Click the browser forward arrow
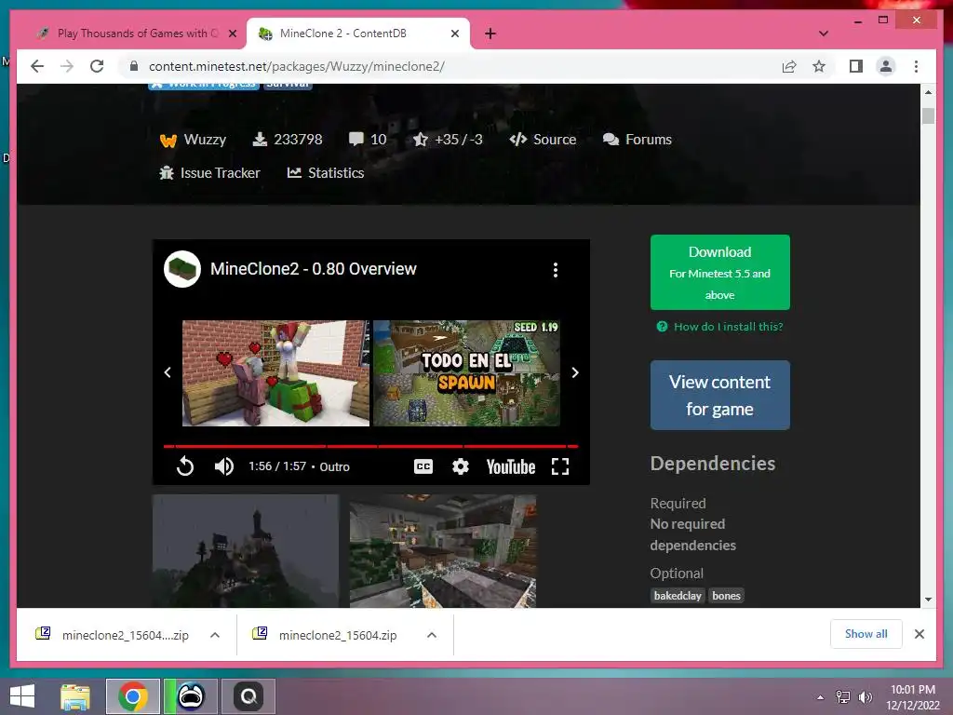Image resolution: width=953 pixels, height=715 pixels. pyautogui.click(x=67, y=66)
